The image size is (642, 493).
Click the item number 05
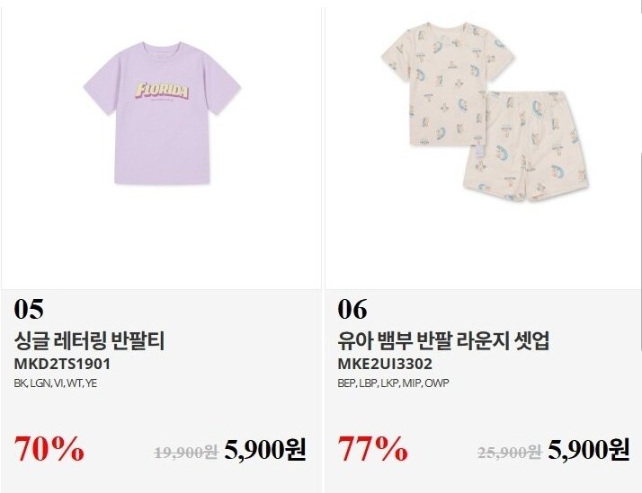29,310
